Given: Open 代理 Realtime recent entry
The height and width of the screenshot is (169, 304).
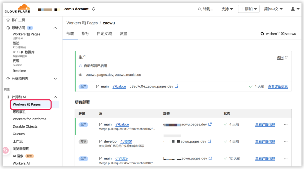Looking at the screenshot, I should click(16, 61).
